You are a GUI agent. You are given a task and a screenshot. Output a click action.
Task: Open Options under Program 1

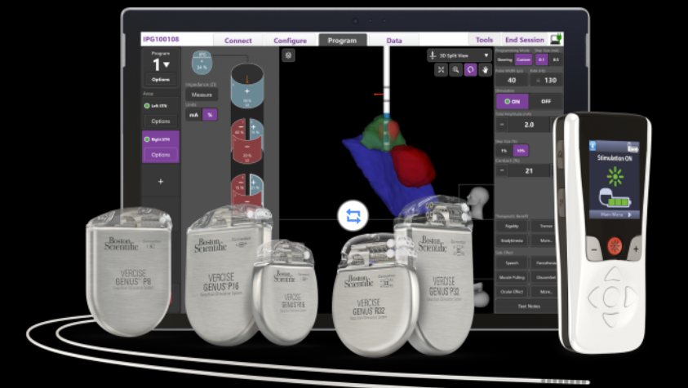coord(161,79)
